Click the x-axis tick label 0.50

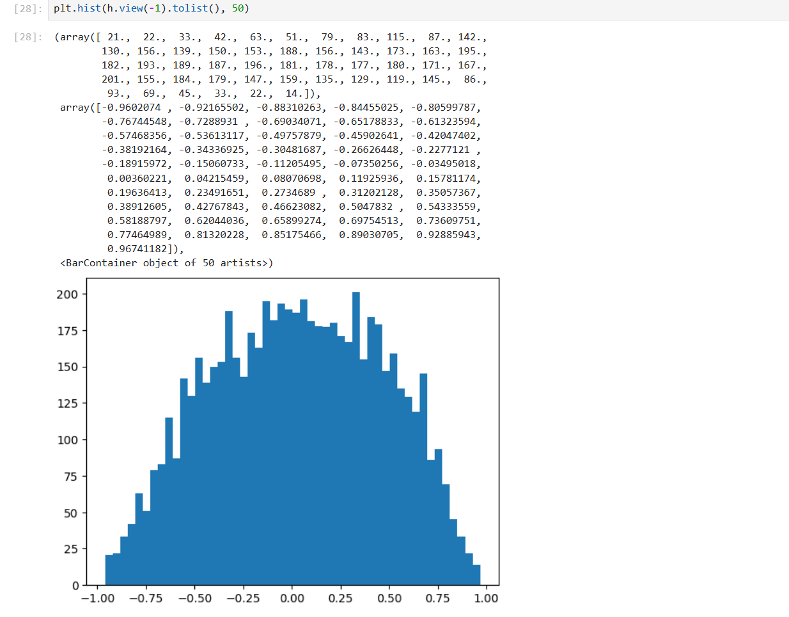click(x=389, y=598)
